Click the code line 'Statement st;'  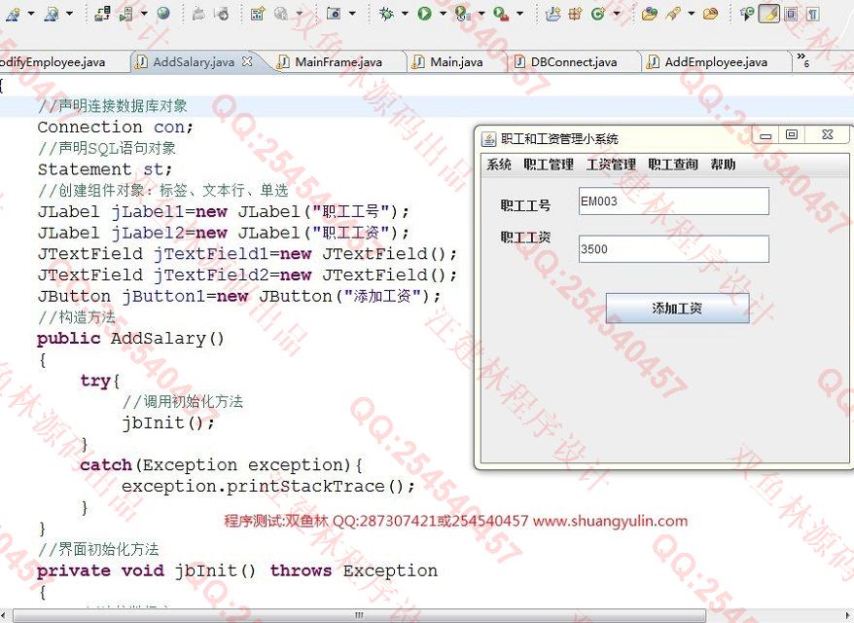(x=105, y=169)
